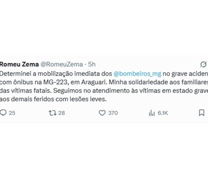The height and width of the screenshot is (180, 208).
Task: Click the Grok slashed-circle icon beside the tweet
Action: click(203, 64)
